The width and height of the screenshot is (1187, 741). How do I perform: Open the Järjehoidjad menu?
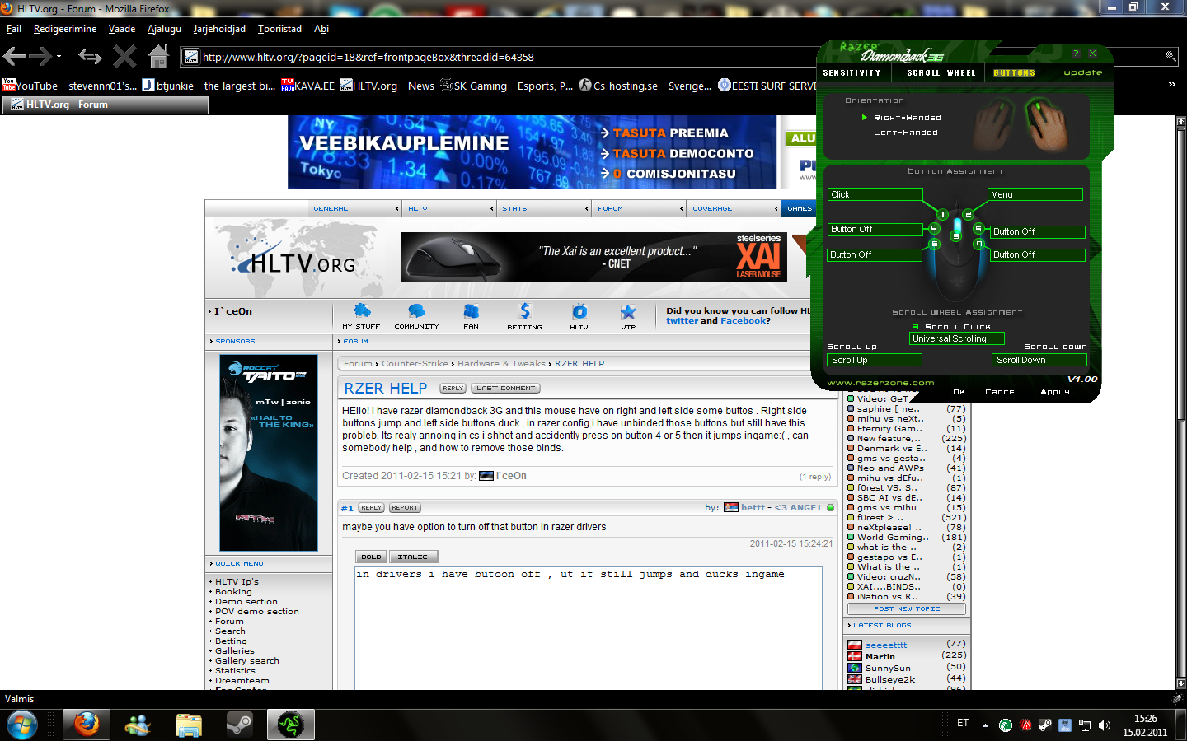pos(219,29)
